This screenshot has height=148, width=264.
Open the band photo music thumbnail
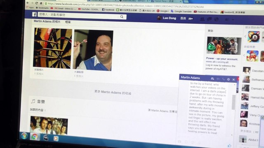point(49,125)
